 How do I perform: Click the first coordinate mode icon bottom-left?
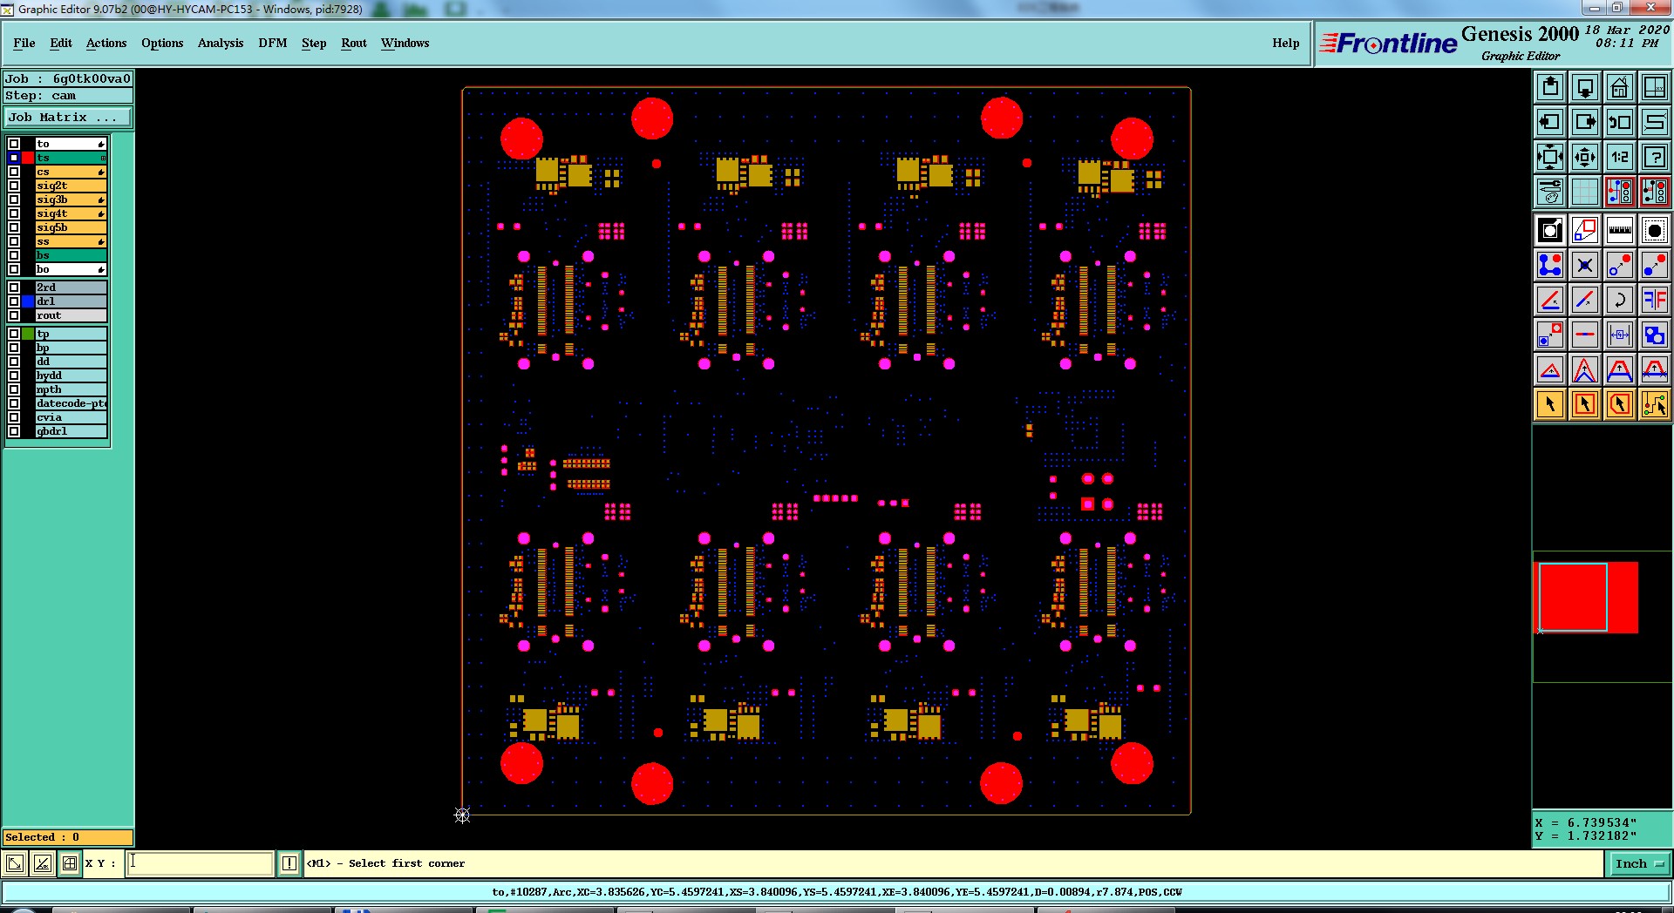[15, 863]
